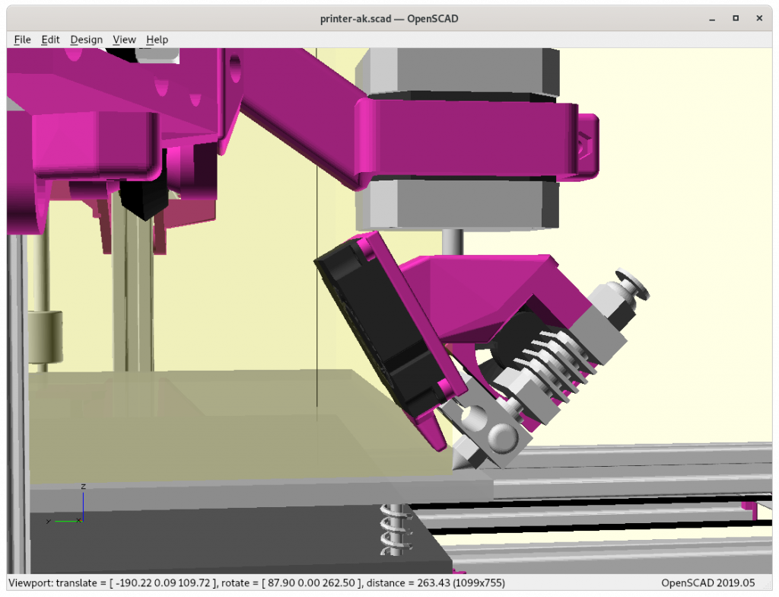Minimize the OpenSCAD window

coord(712,19)
